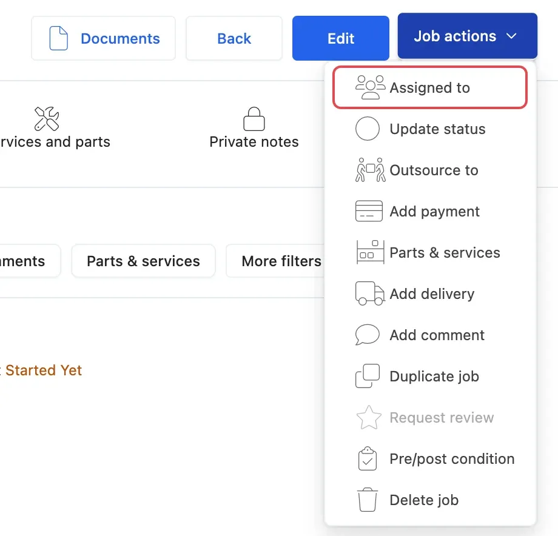The width and height of the screenshot is (558, 536).
Task: Open the Documents page icon
Action: [58, 38]
